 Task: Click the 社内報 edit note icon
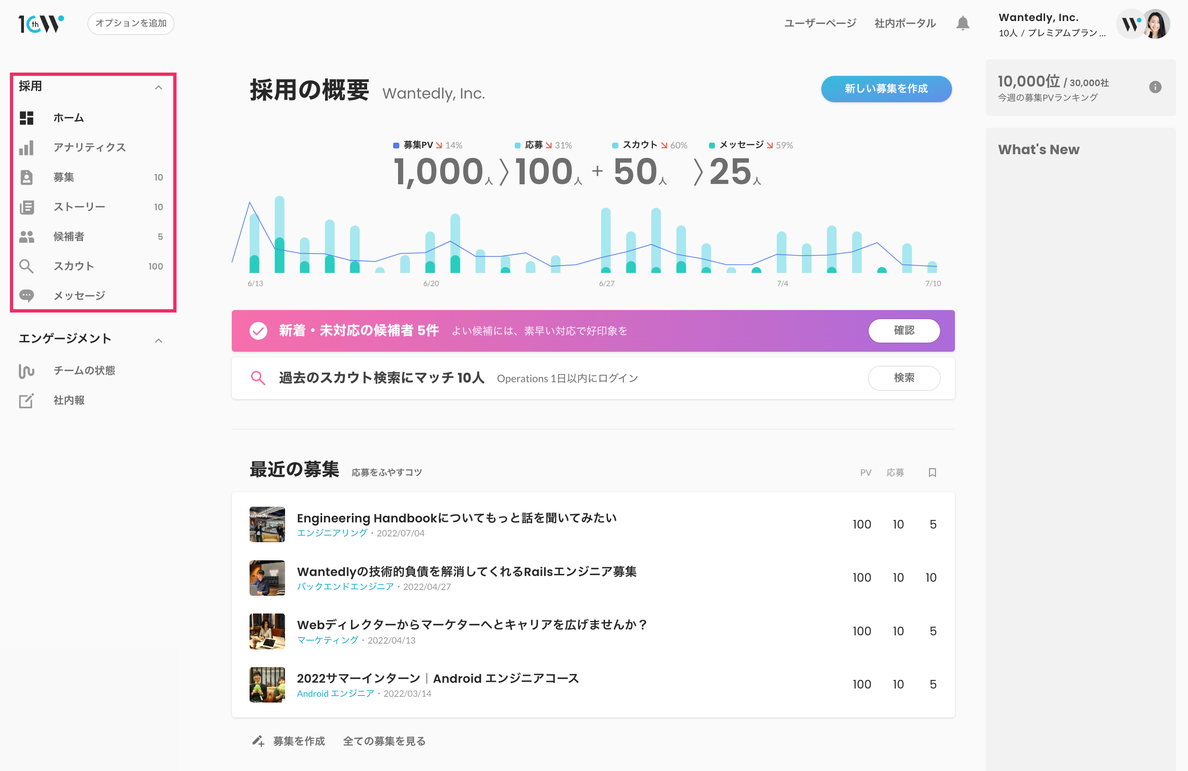(x=26, y=401)
